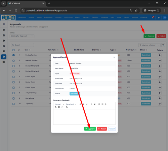
Task: Open the browser three-dot menu
Action: [x=165, y=10]
